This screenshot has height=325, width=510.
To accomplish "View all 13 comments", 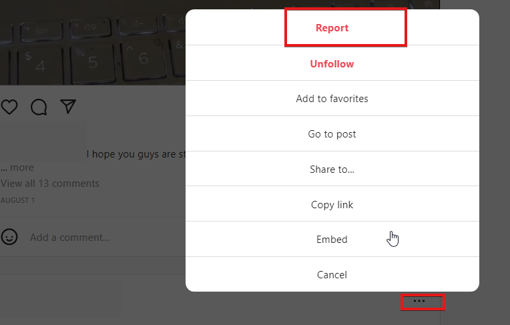I will point(50,184).
